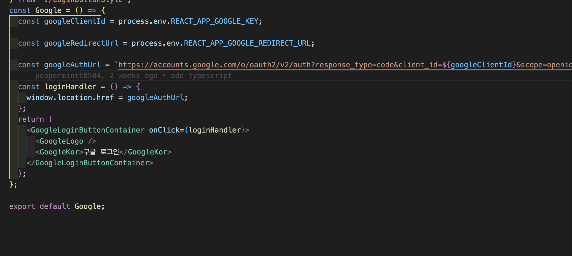Click the googleClientId variable declaration
The width and height of the screenshot is (572, 256).
[x=74, y=21]
